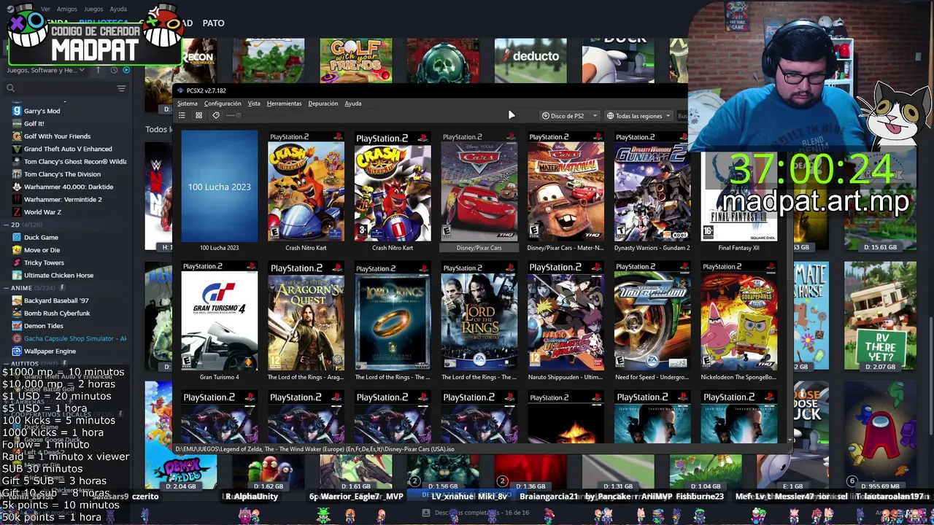Click Warhammer 40,000: Darktide icon
Screen dimensions: 934x525
(17, 187)
